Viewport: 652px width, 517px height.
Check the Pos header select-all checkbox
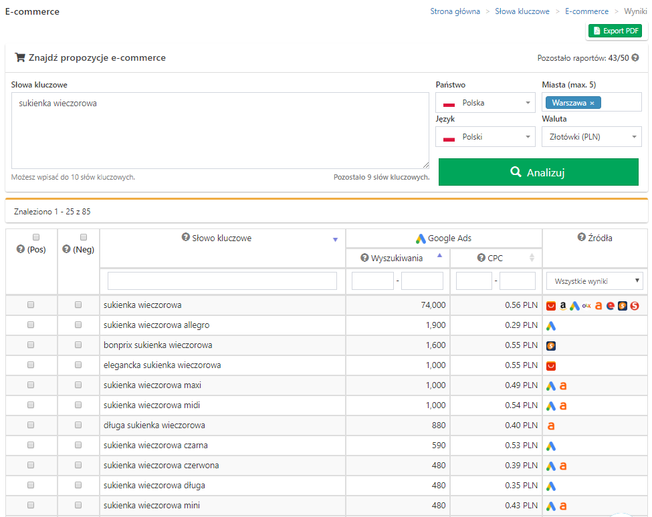36,237
